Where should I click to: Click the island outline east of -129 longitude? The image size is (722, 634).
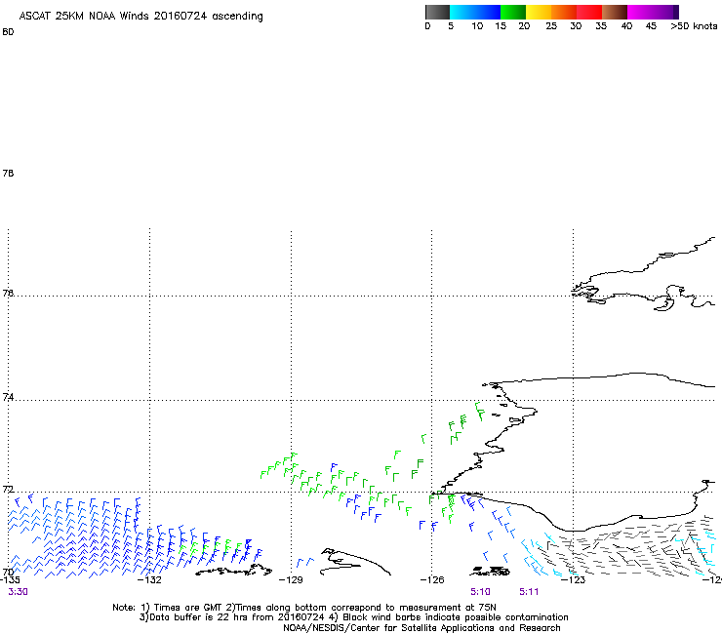tap(355, 562)
